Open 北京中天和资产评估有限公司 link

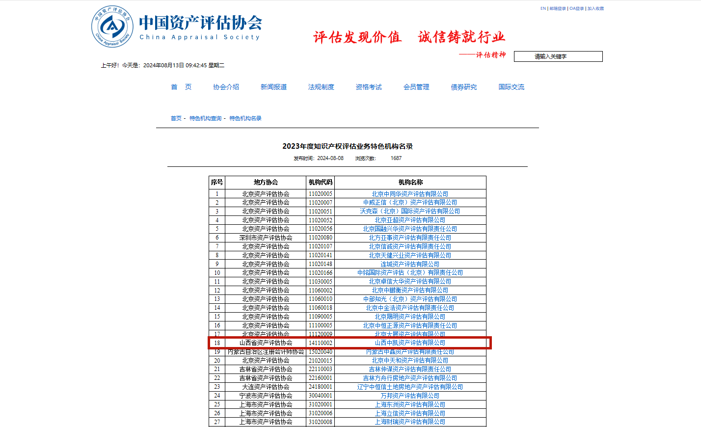click(x=410, y=360)
